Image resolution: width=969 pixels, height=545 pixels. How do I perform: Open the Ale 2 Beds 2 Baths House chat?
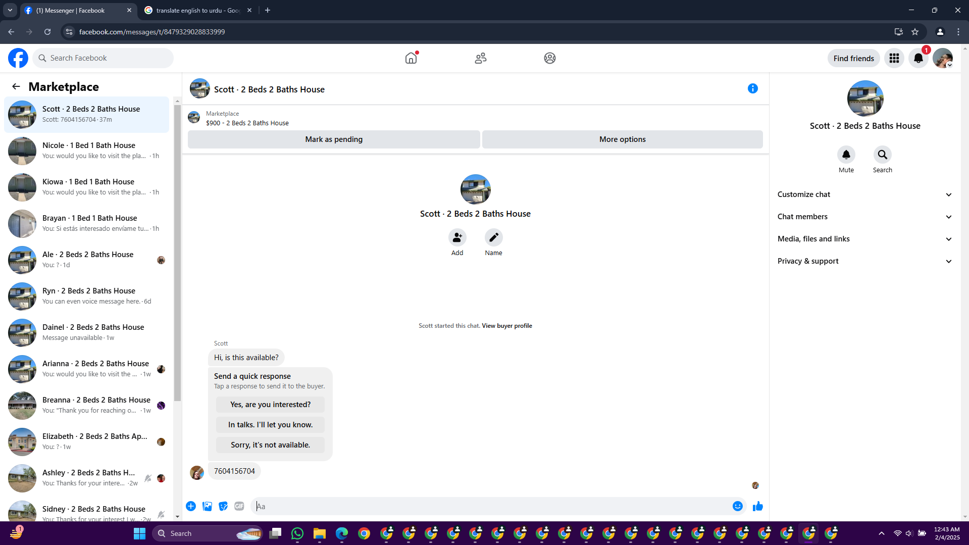pyautogui.click(x=87, y=260)
